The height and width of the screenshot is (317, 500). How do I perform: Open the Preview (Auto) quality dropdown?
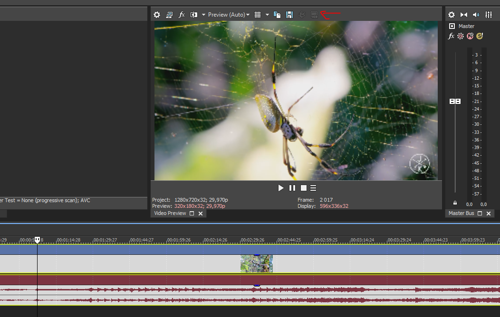click(x=229, y=15)
